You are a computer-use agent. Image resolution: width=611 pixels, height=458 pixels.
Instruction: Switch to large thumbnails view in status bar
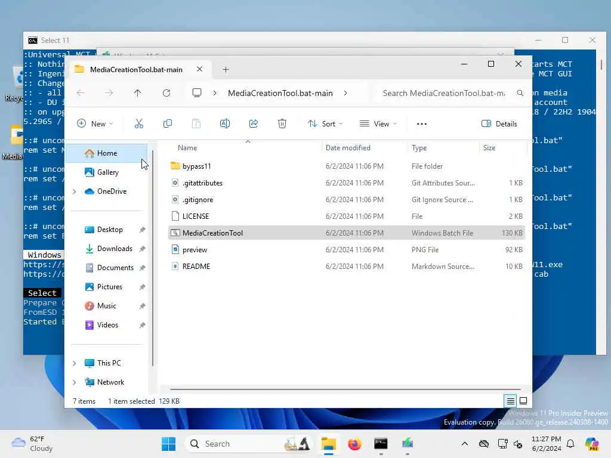pos(523,401)
